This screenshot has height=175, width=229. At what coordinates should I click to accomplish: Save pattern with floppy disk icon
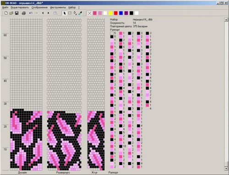click(x=16, y=13)
